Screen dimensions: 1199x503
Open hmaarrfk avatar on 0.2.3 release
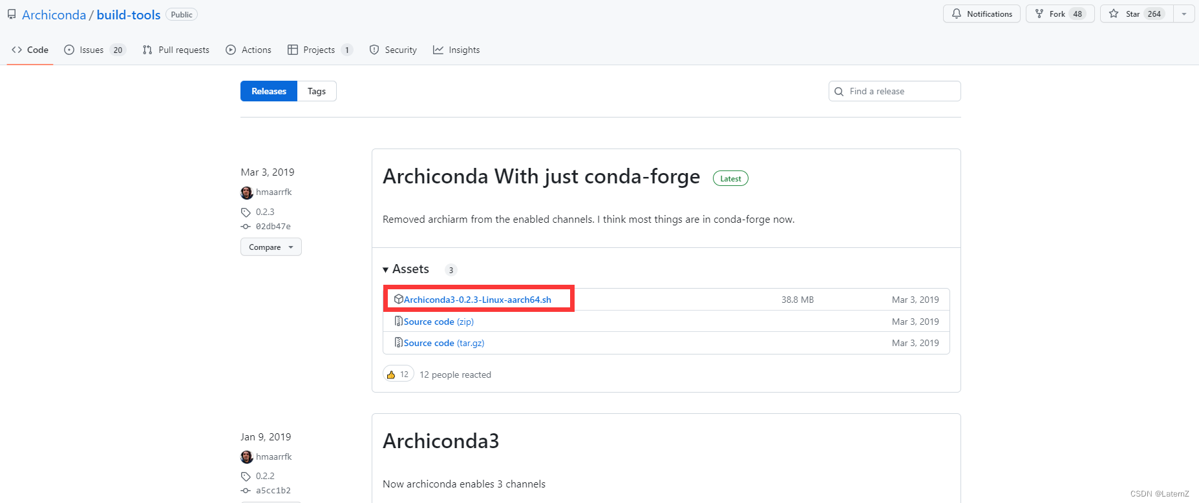(x=247, y=192)
